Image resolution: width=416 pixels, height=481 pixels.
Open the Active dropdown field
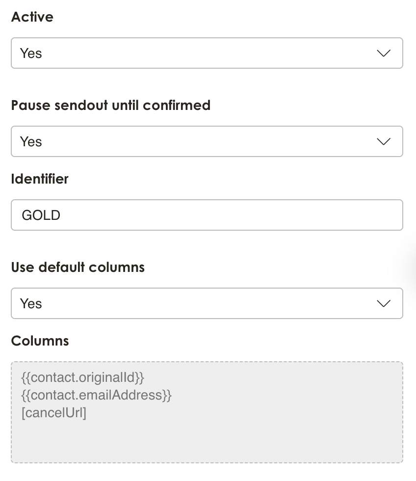point(207,53)
